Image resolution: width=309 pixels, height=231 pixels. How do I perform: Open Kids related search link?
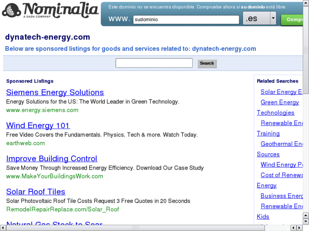(263, 217)
